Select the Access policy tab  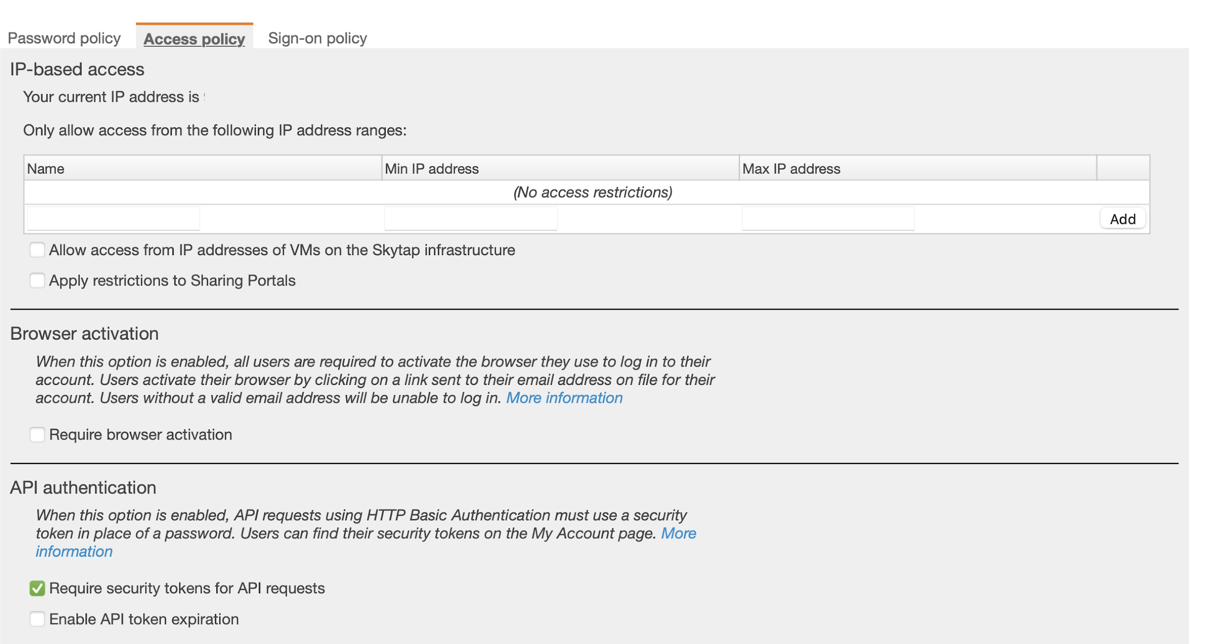click(x=194, y=39)
